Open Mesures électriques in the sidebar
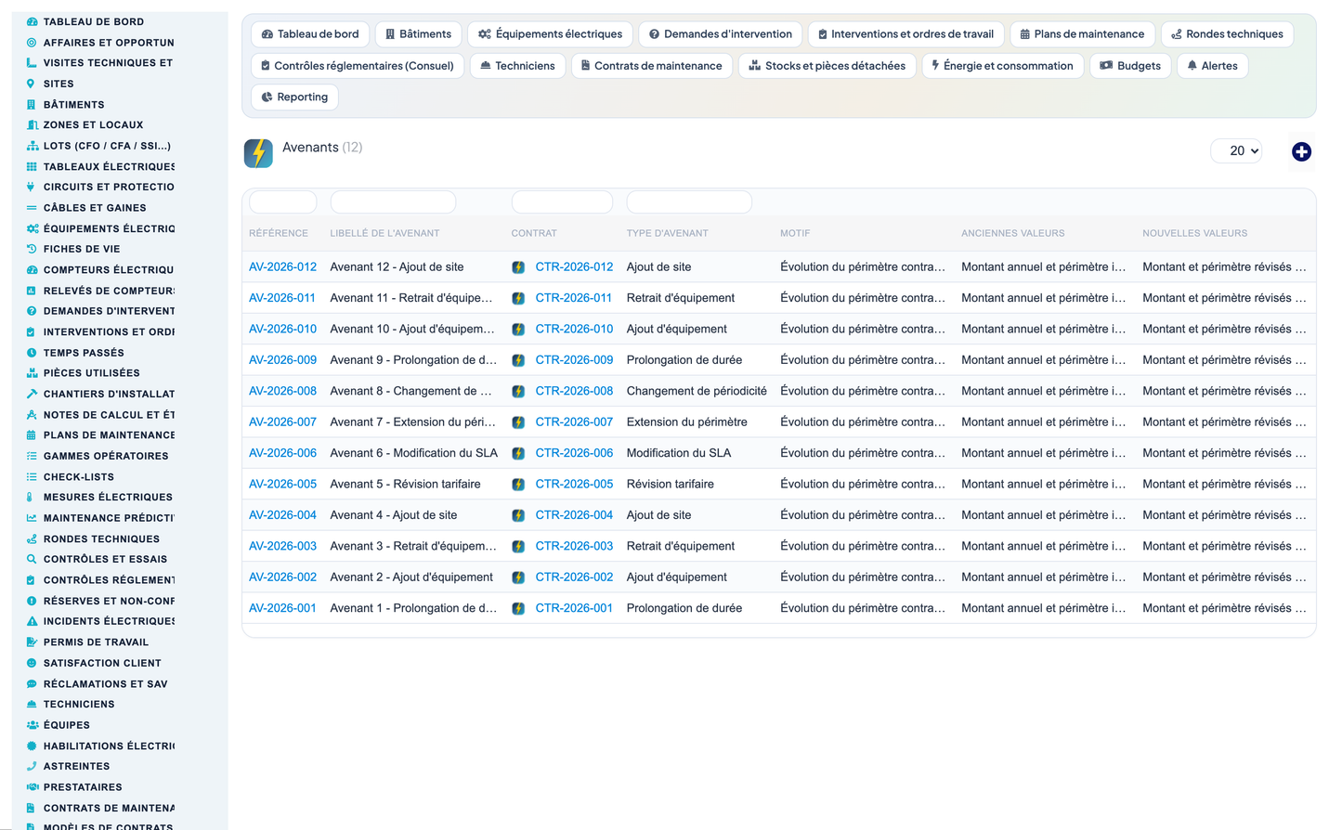 (x=108, y=498)
